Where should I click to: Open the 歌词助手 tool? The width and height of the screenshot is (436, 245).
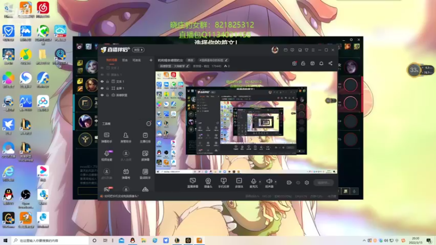[145, 174]
